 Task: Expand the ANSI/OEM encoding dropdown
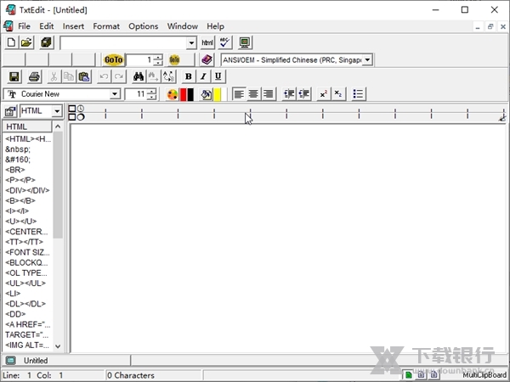[367, 60]
